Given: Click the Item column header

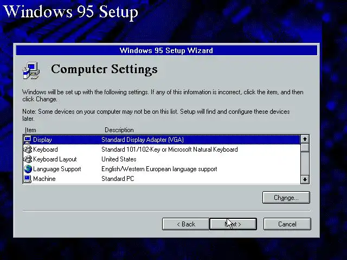Looking at the screenshot, I should click(30, 130).
